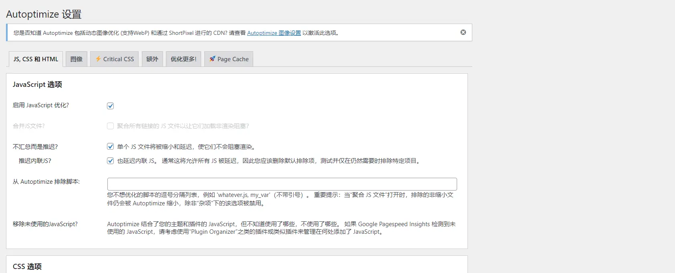Click the 'Autoptimize 设置' page title
This screenshot has height=273, width=675.
tap(44, 14)
